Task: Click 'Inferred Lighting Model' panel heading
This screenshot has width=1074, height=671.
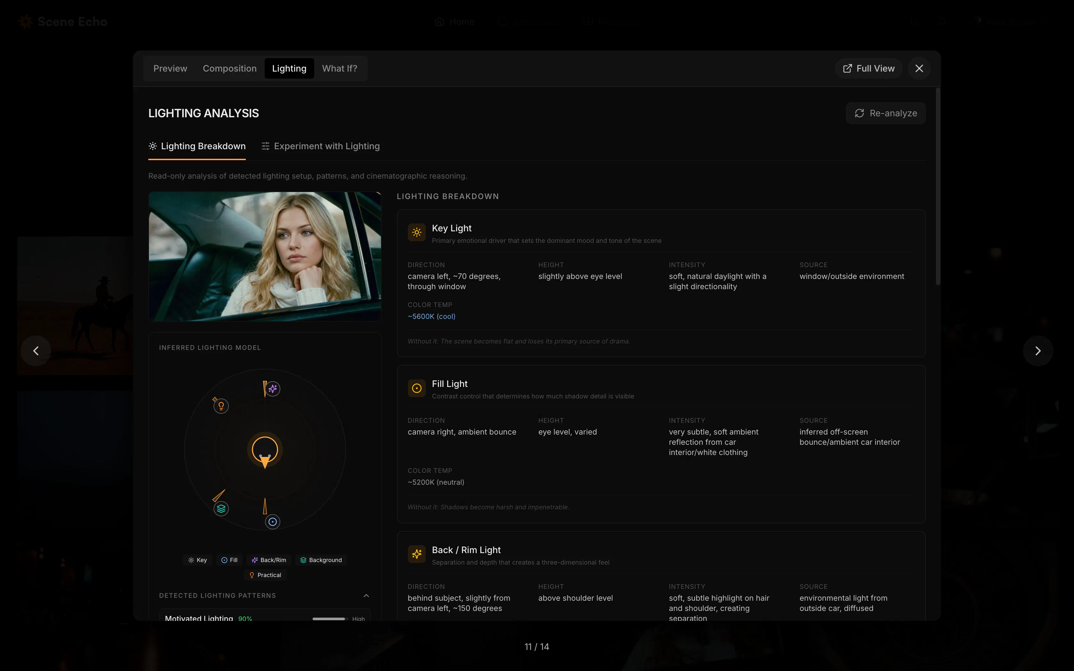Action: tap(210, 348)
